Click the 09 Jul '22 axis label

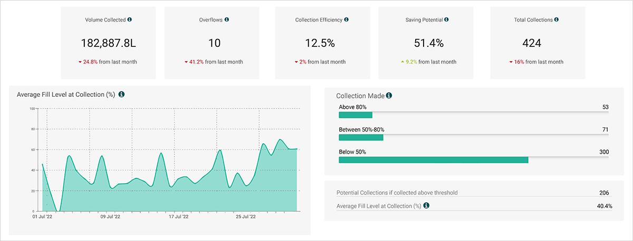coord(110,216)
